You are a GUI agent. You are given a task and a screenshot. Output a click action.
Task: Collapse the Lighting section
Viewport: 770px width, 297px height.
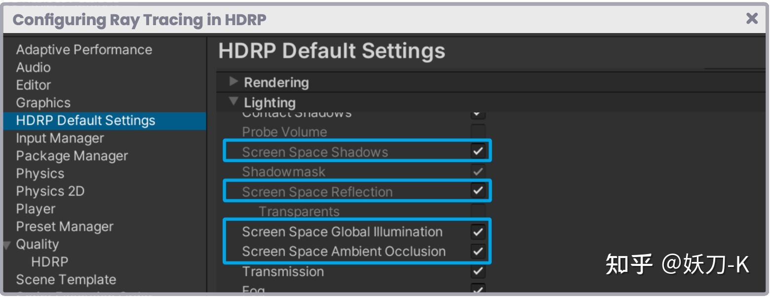pyautogui.click(x=232, y=102)
